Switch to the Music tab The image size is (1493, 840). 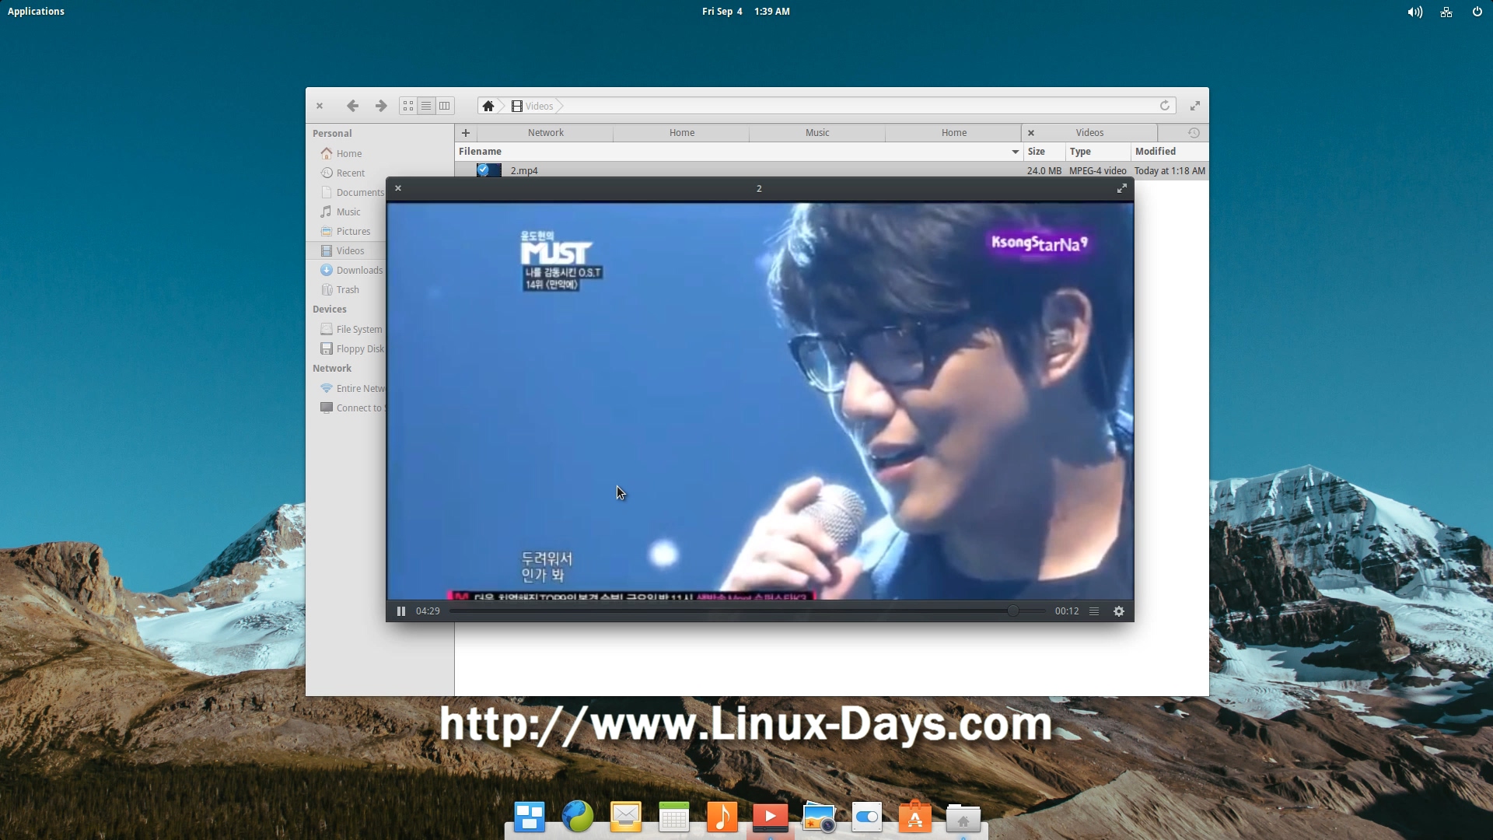(x=817, y=133)
